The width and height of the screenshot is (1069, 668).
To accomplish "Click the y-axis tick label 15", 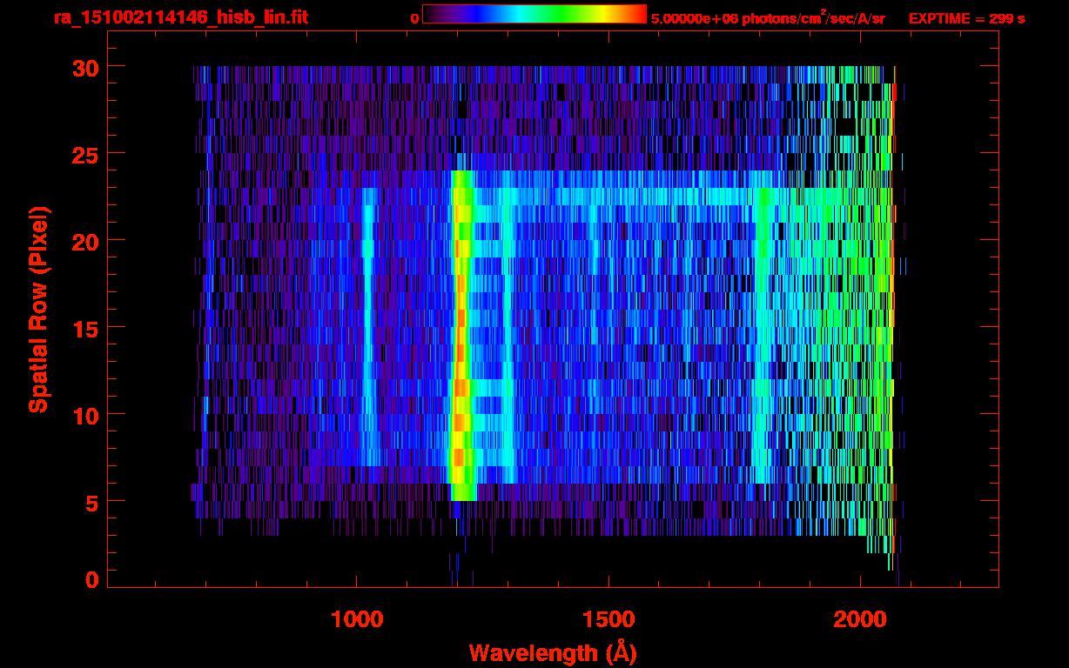I will (x=85, y=328).
